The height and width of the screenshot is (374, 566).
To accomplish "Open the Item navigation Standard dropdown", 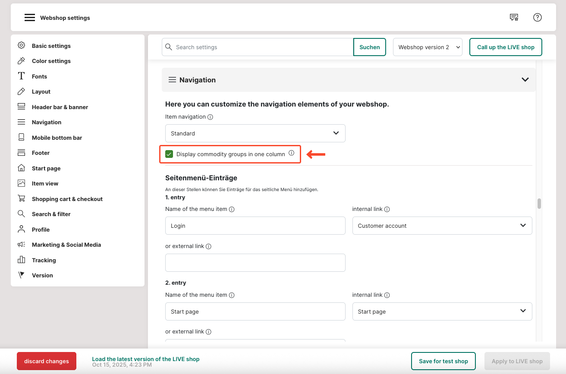I will [x=255, y=133].
